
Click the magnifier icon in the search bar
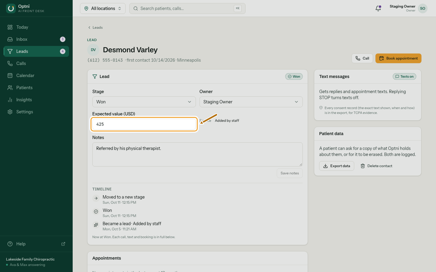(x=136, y=8)
